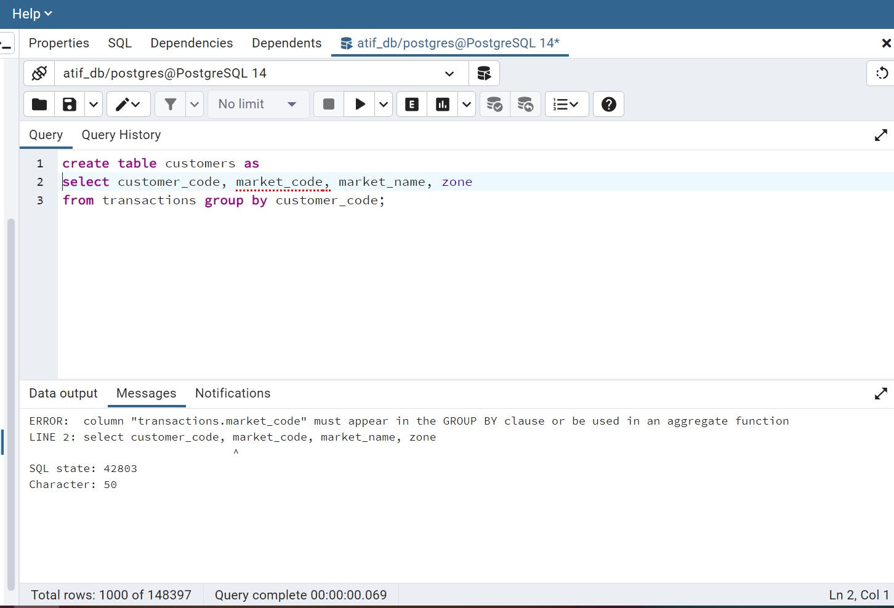Click the underlined market_code in the editor
The width and height of the screenshot is (894, 608).
click(280, 182)
